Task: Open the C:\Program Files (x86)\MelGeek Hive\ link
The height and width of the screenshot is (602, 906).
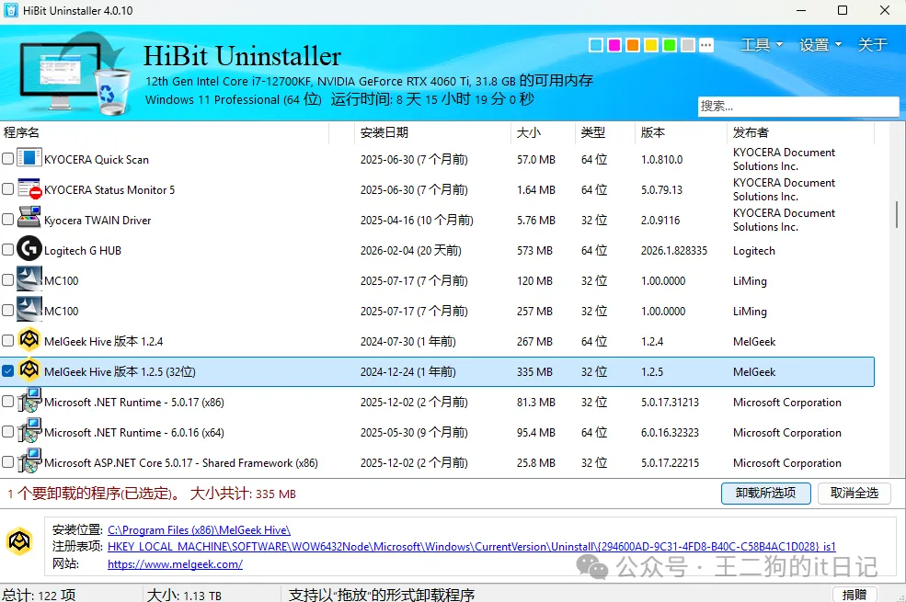Action: pyautogui.click(x=199, y=530)
